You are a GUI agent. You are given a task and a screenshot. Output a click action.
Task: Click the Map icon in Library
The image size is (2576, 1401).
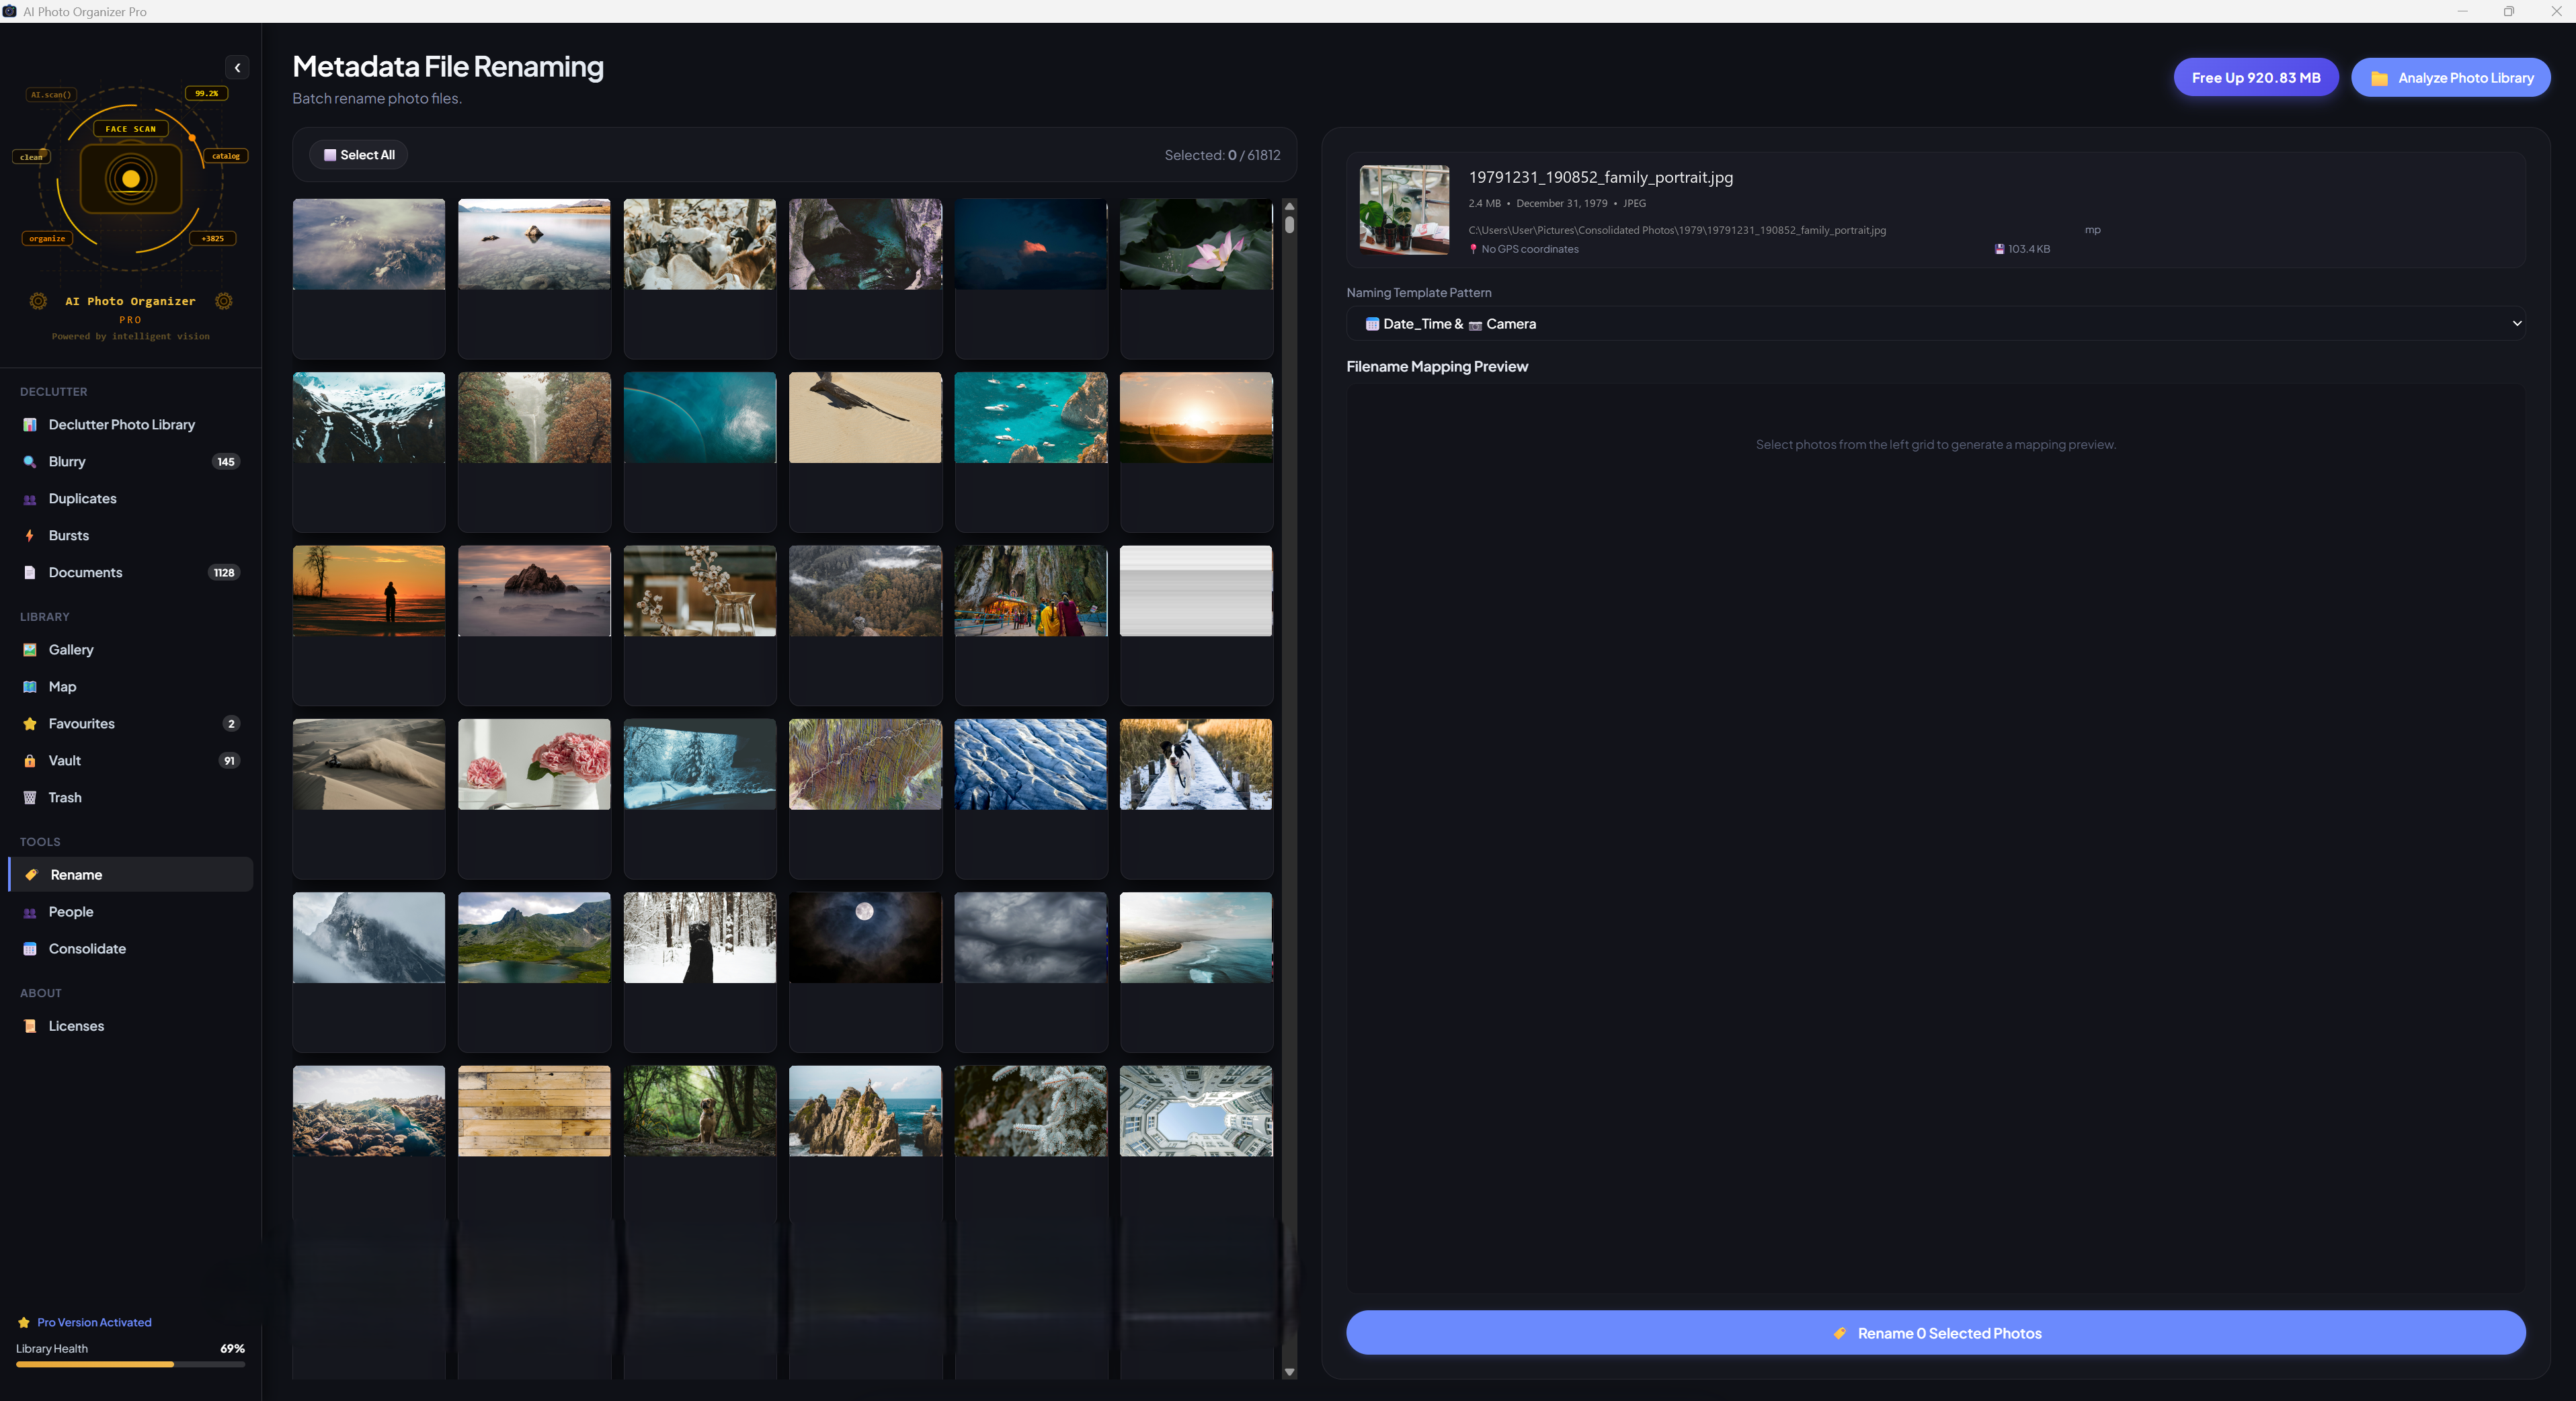click(x=30, y=687)
